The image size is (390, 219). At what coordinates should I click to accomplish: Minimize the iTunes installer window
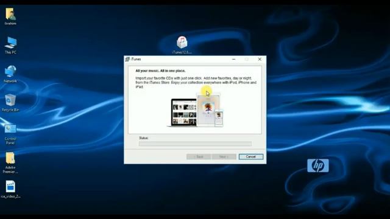tap(234, 59)
